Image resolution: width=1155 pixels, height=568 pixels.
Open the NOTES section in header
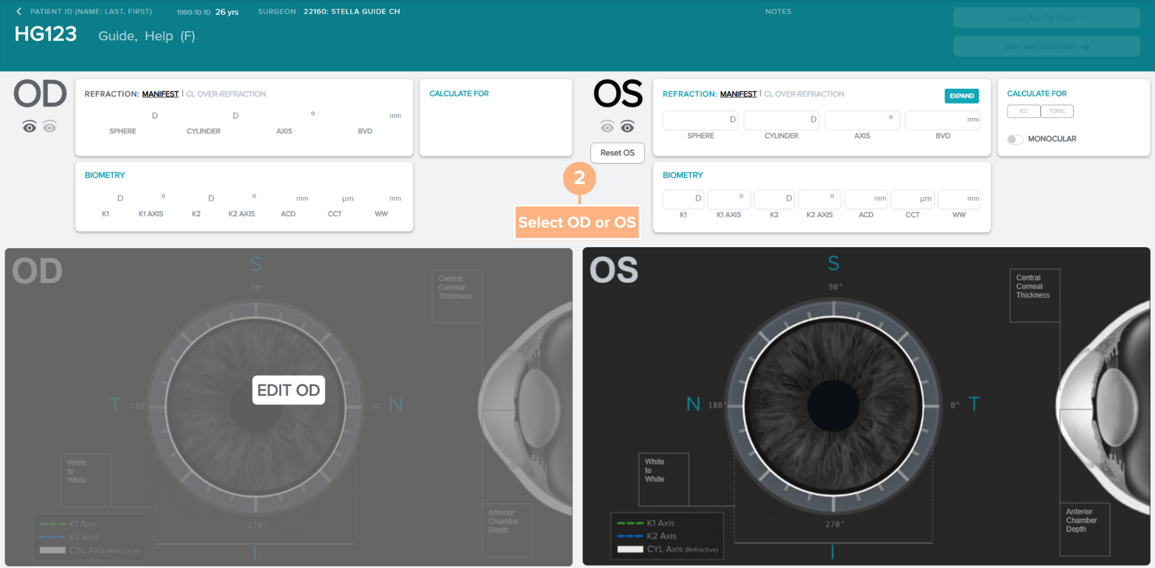click(x=778, y=11)
